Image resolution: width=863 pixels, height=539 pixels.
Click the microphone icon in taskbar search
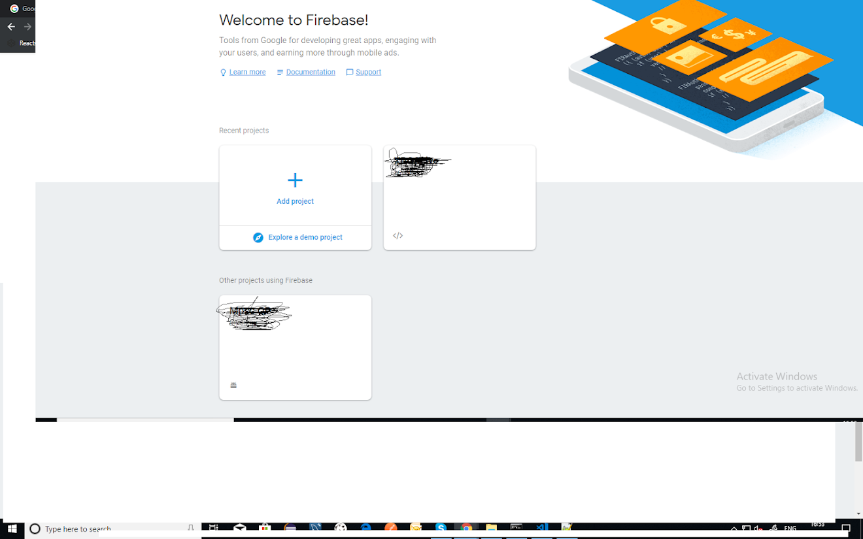pos(190,528)
